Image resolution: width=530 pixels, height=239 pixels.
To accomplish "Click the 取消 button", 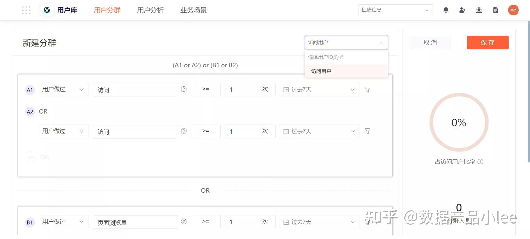I will [430, 43].
